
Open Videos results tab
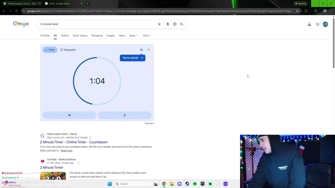point(65,36)
